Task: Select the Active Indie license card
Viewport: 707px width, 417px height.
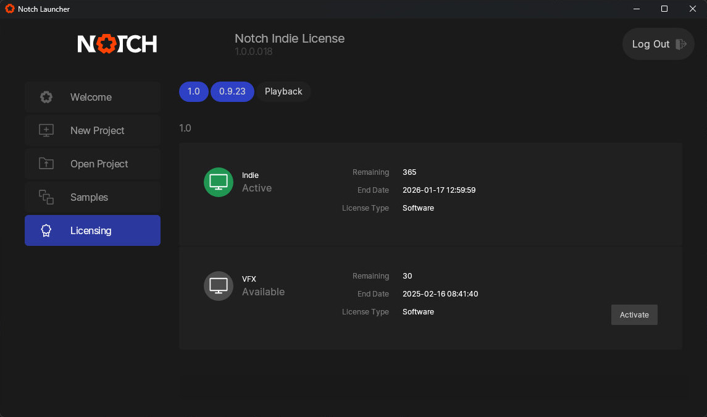Action: click(430, 193)
